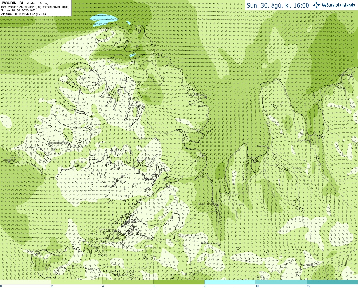The width and height of the screenshot is (358, 288).
Task: Select the Holtavörðuheiði station marker
Action: tap(219, 245)
